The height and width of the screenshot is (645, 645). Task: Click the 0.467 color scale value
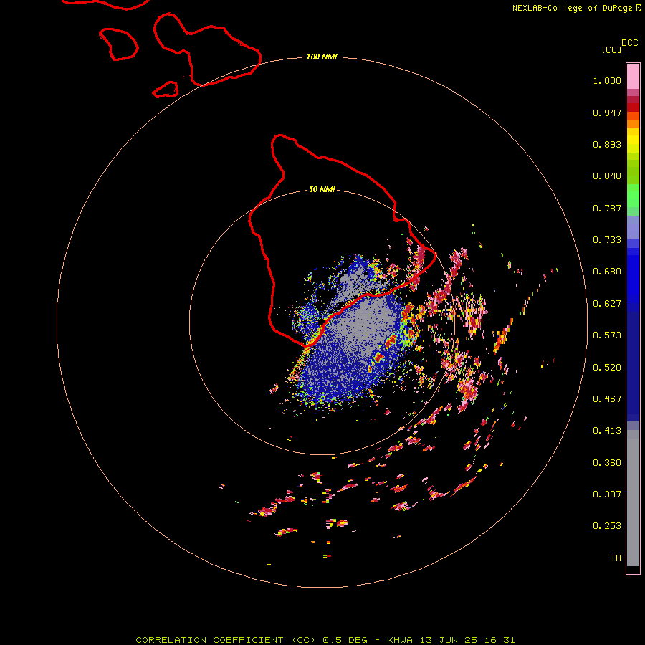tap(607, 399)
